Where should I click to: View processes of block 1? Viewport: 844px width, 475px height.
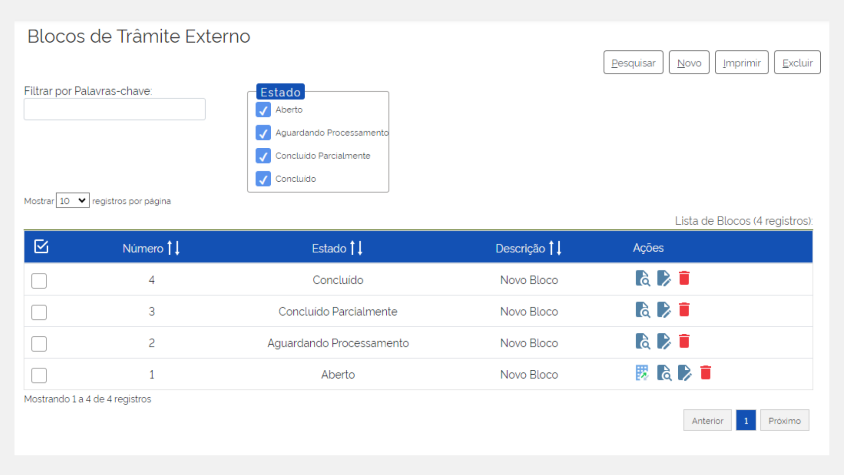tap(664, 373)
